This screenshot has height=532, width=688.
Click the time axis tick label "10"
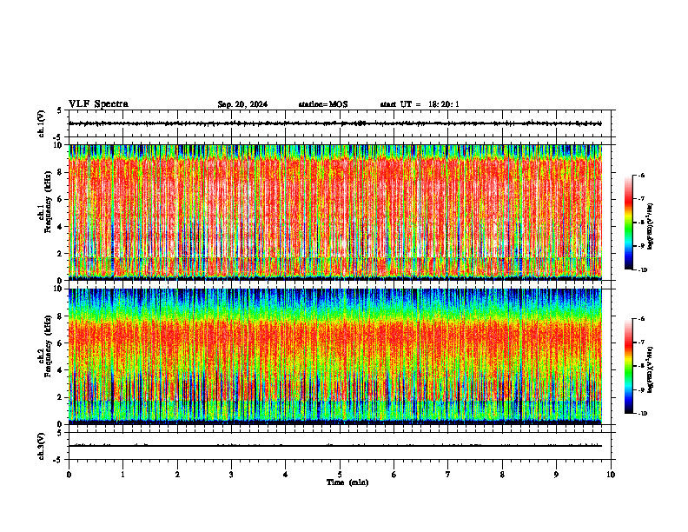[x=611, y=475]
